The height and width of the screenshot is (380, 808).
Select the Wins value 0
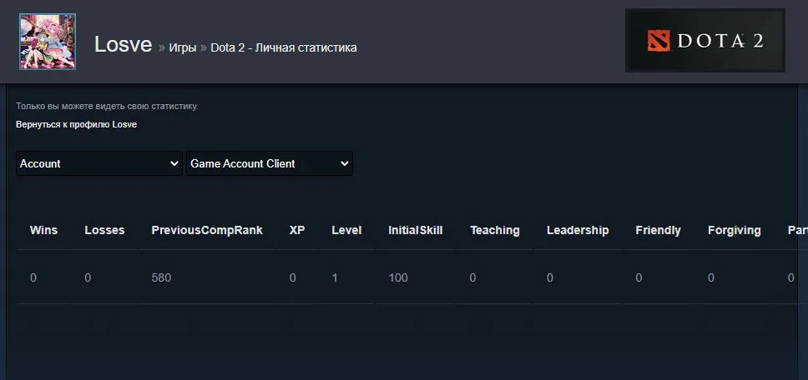pyautogui.click(x=33, y=277)
